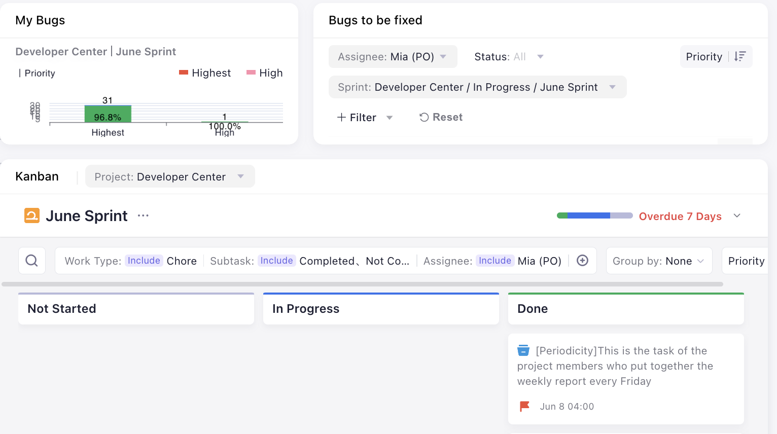Toggle the High legend series in chart

coord(264,73)
